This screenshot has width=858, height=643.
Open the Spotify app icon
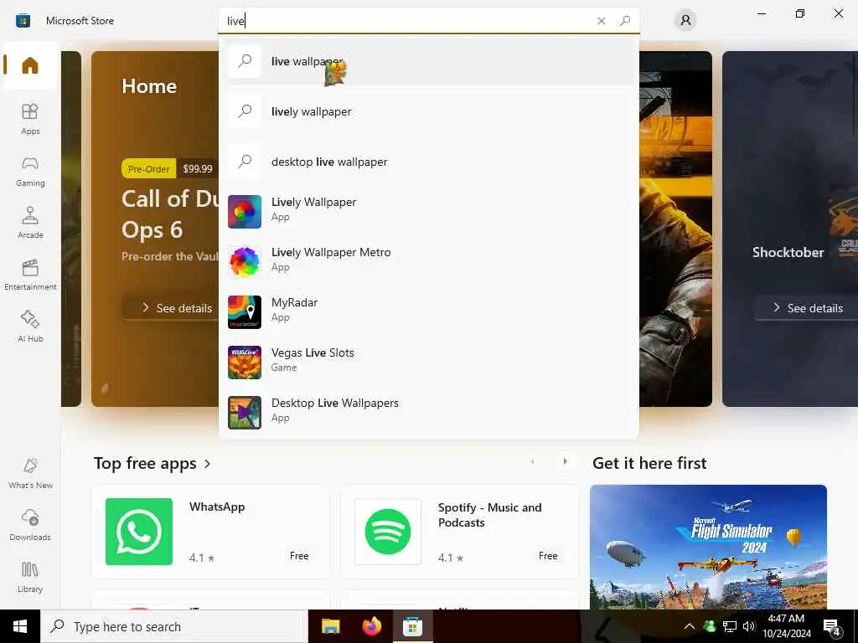388,532
